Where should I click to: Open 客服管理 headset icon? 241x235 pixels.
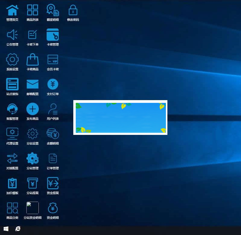pos(12,109)
